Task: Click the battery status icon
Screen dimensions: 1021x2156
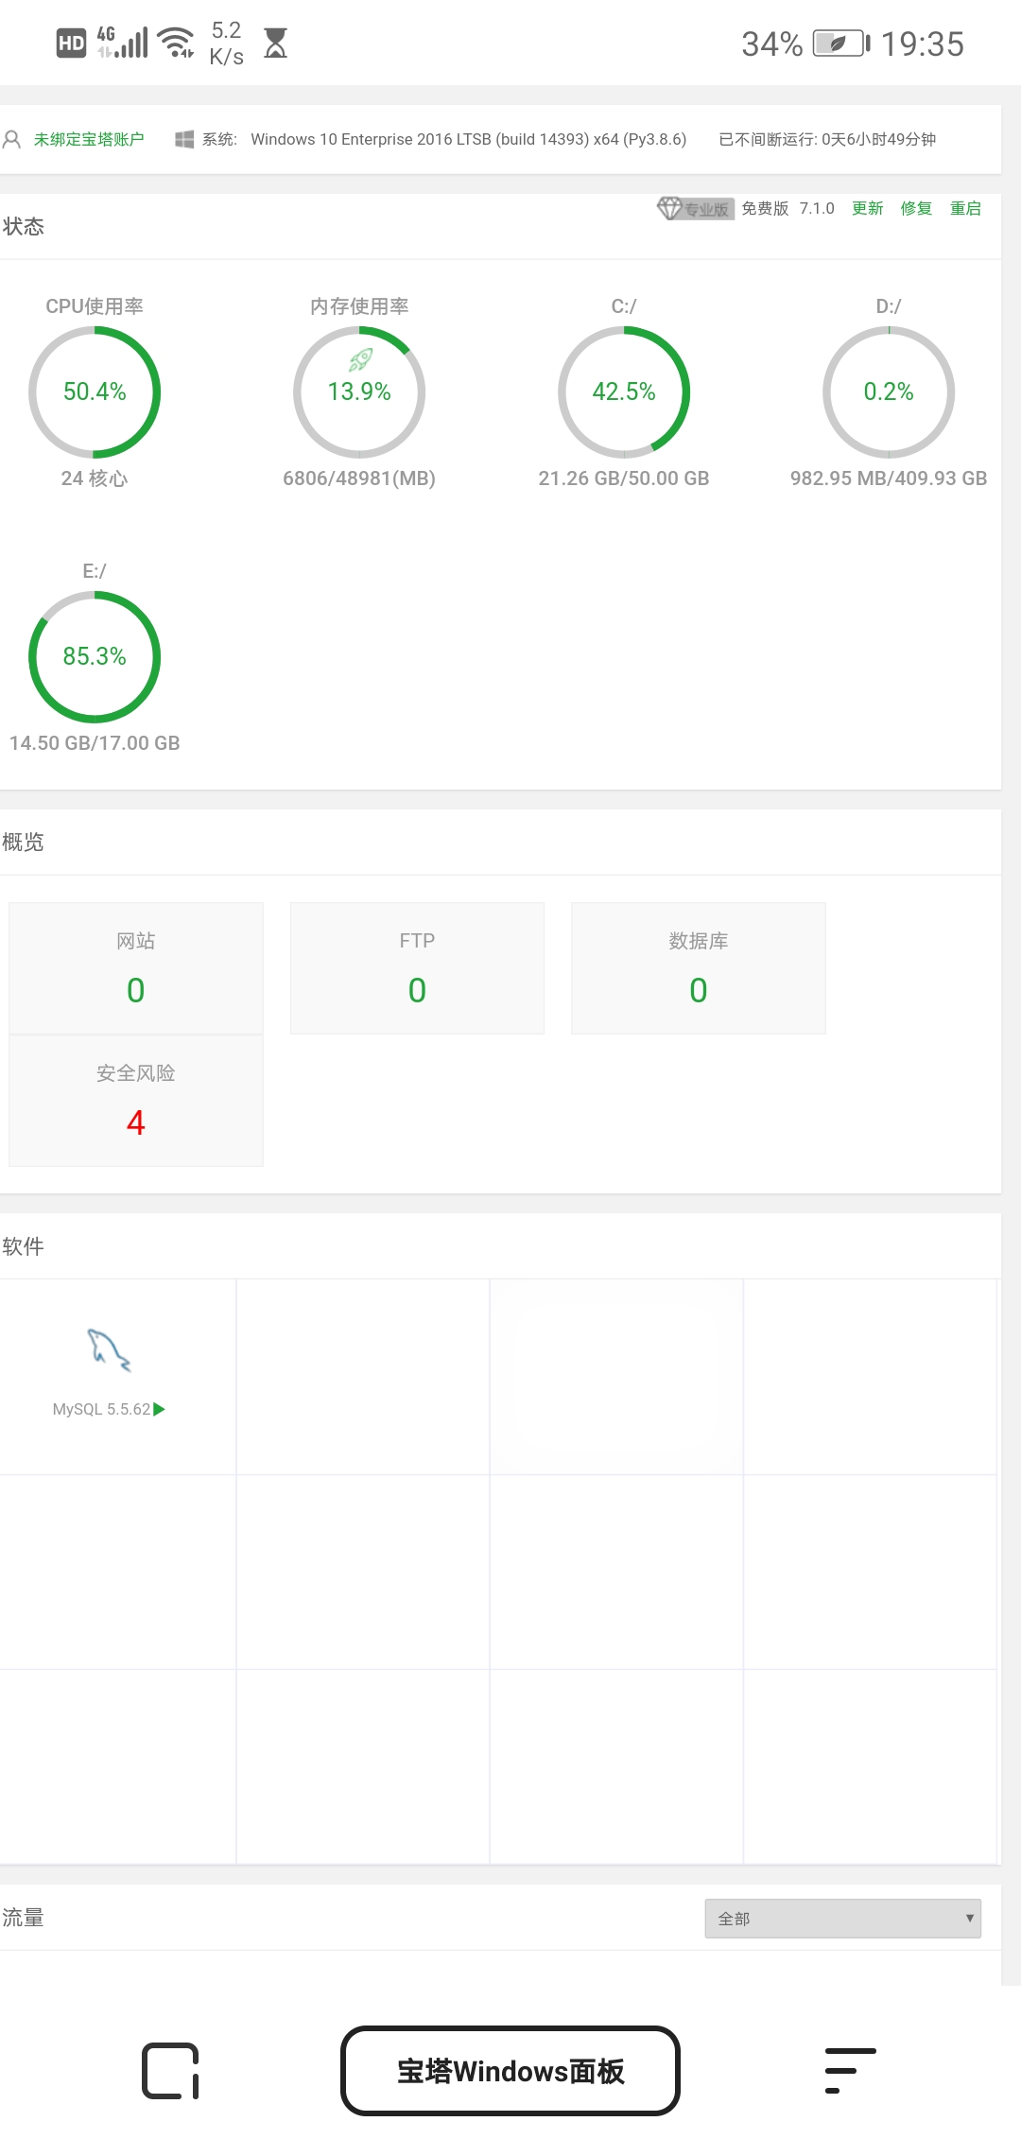Action: point(841,43)
